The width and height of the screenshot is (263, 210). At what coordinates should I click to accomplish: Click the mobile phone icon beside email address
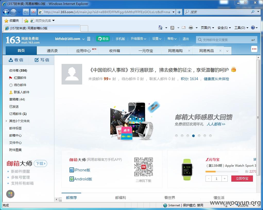click(89, 39)
